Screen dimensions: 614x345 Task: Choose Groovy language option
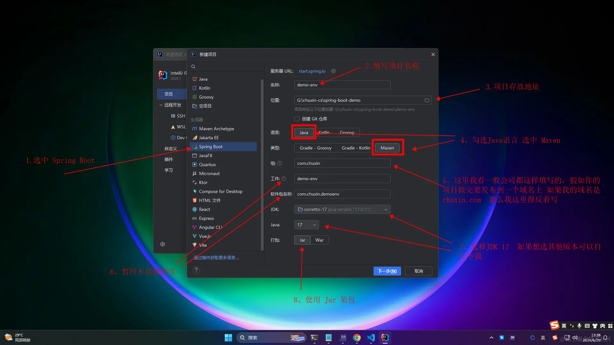click(347, 132)
